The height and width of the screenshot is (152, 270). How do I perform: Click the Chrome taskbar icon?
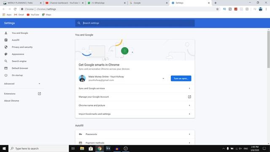pyautogui.click(x=100, y=148)
